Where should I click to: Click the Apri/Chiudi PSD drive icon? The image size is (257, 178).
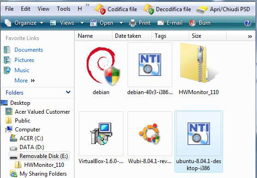[x=202, y=9]
